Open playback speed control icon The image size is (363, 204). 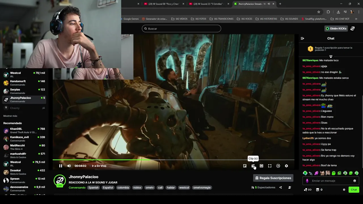pos(278,166)
